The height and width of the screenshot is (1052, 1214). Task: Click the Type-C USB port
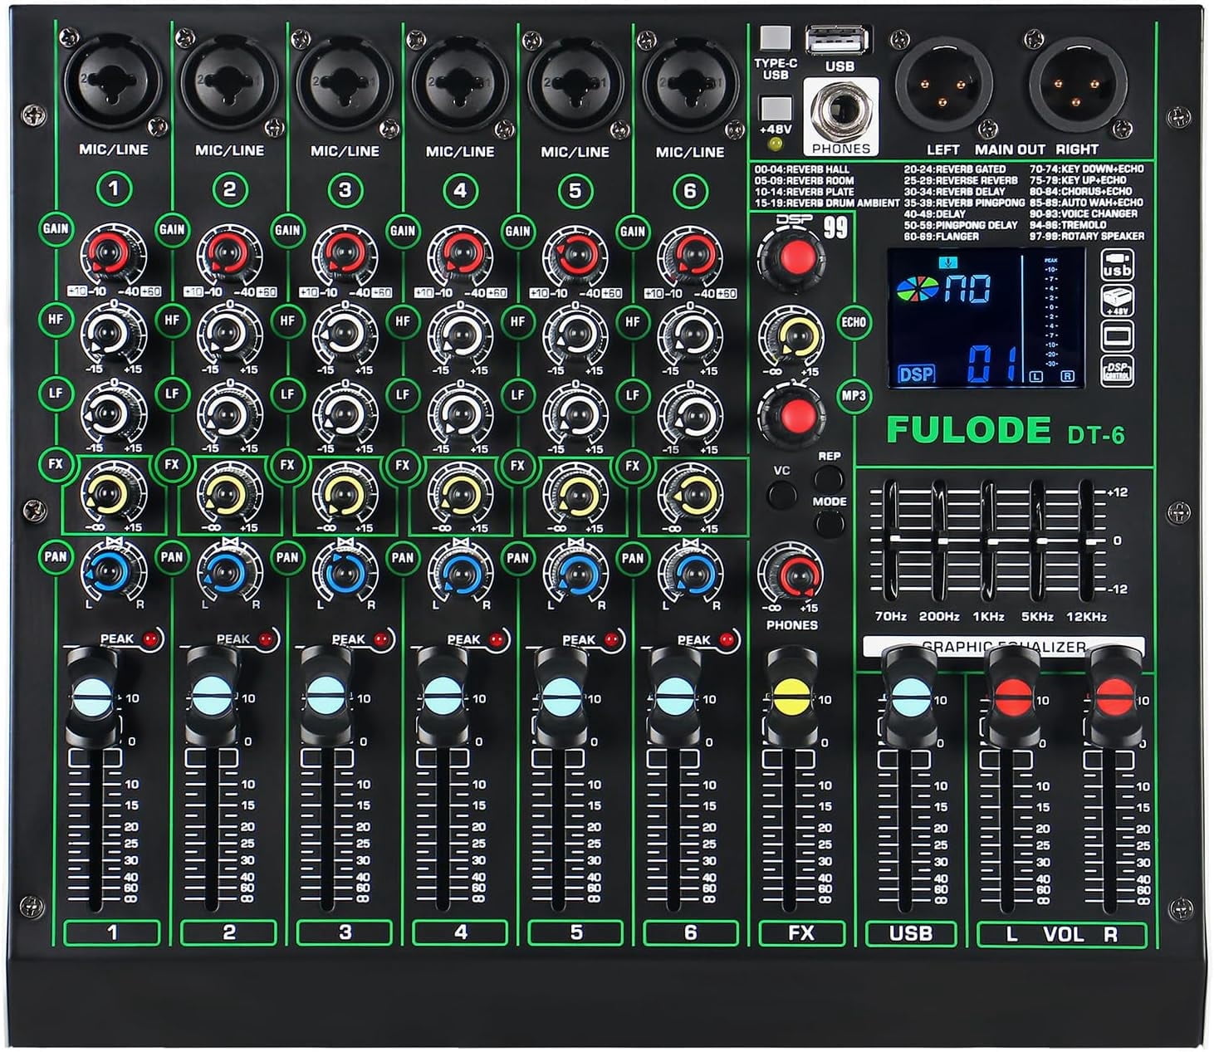(775, 39)
